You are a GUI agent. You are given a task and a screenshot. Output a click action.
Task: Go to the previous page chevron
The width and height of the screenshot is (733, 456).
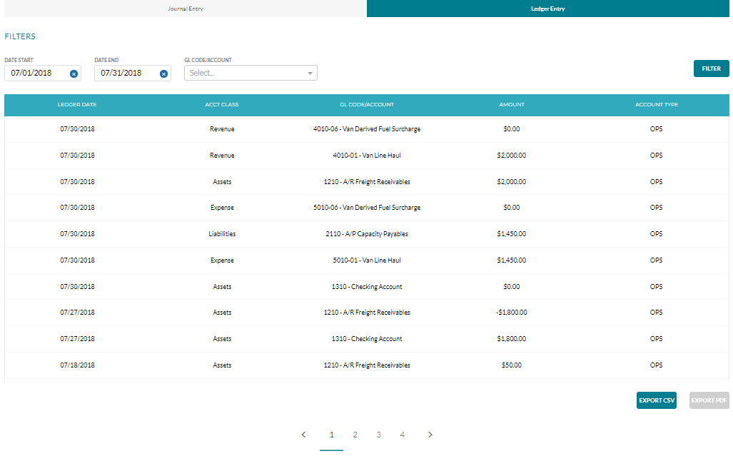click(303, 435)
